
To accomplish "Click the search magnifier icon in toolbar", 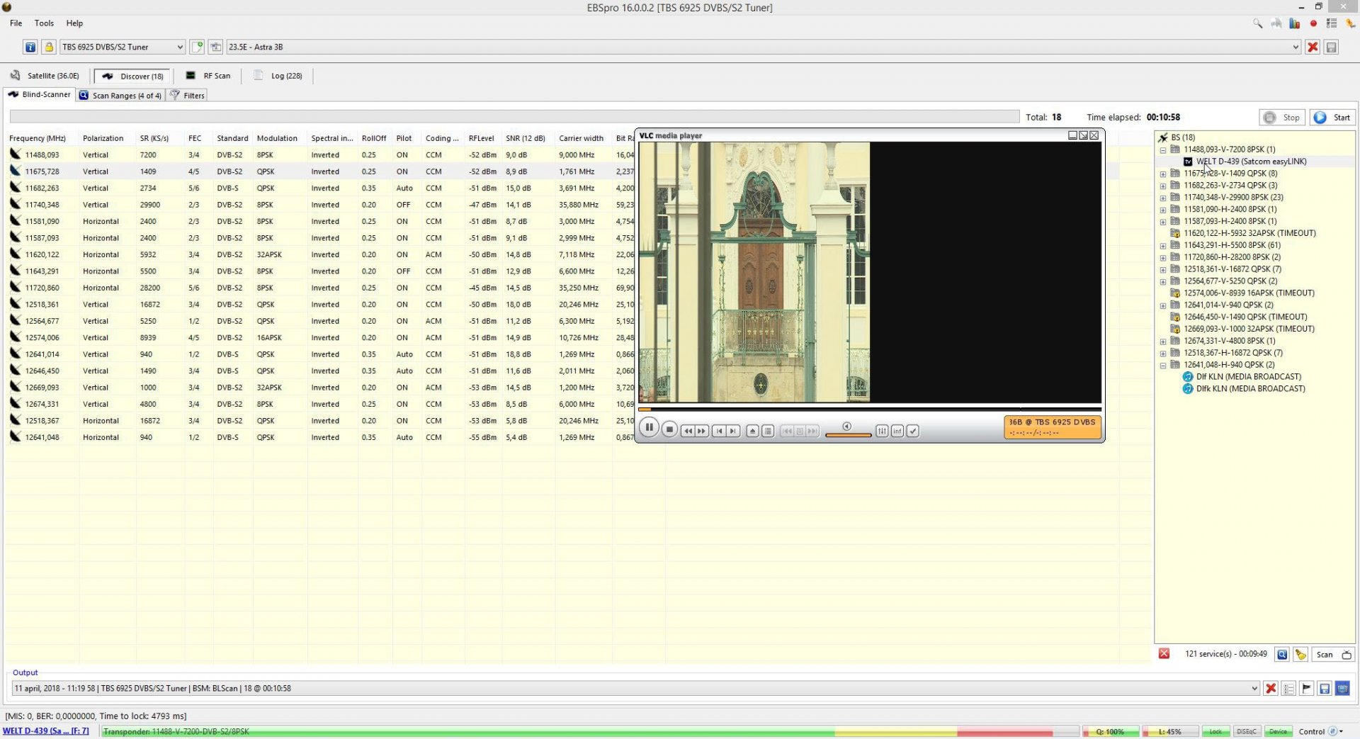I will click(x=1257, y=23).
